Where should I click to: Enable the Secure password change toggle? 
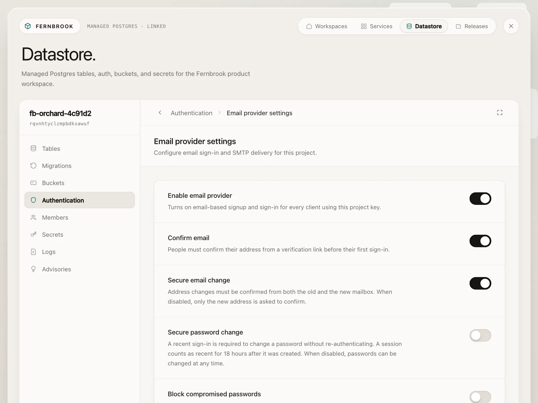pos(480,335)
